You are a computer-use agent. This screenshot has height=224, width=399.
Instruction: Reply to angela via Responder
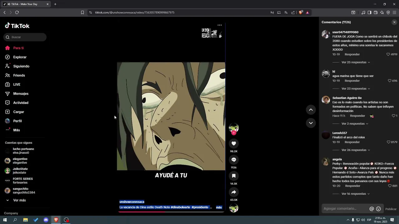tap(353, 186)
